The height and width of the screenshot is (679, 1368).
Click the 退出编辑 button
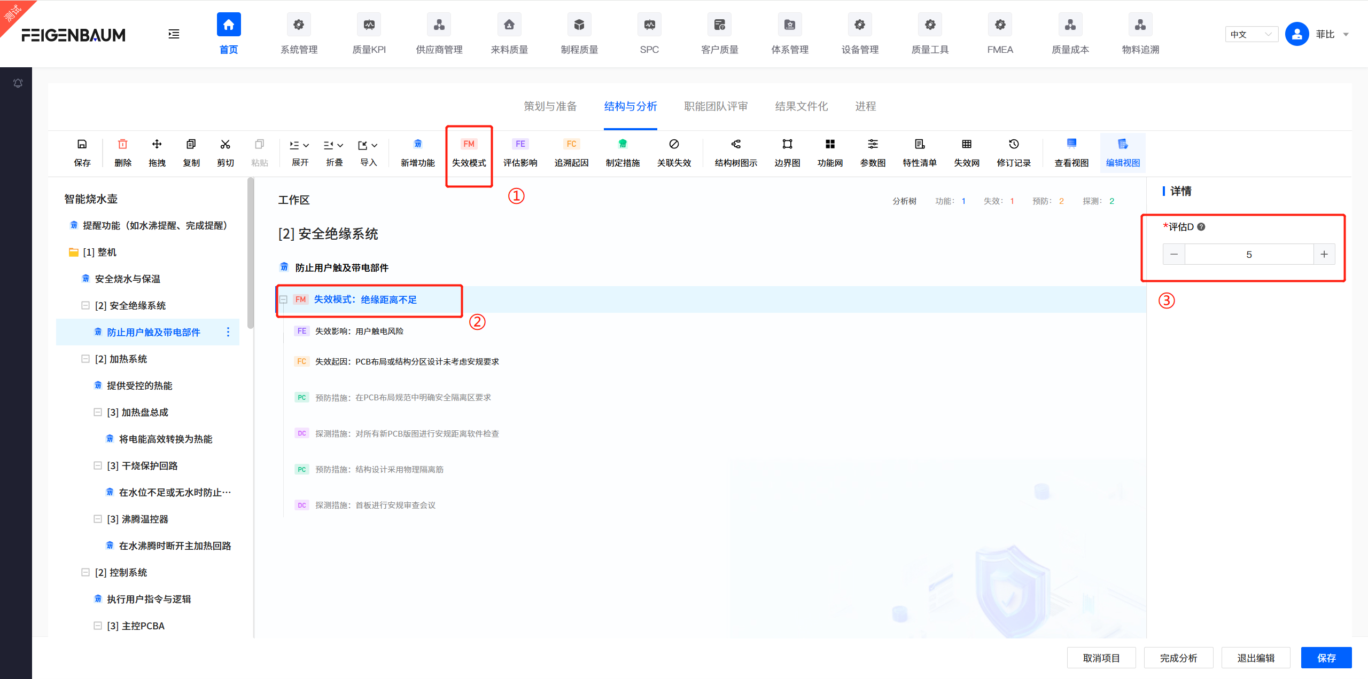[x=1256, y=658]
